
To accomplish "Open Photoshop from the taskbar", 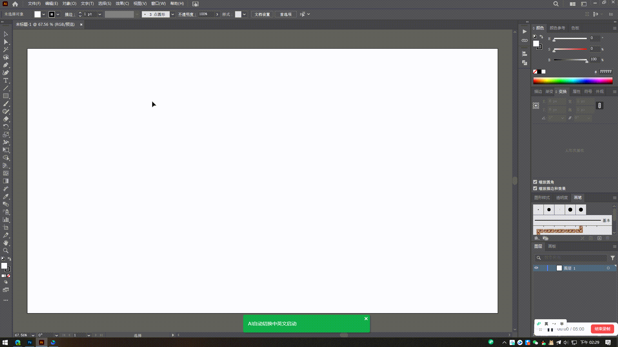I will (x=30, y=342).
